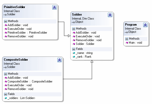Click CompositeSoldier constructor method icon

5,81
